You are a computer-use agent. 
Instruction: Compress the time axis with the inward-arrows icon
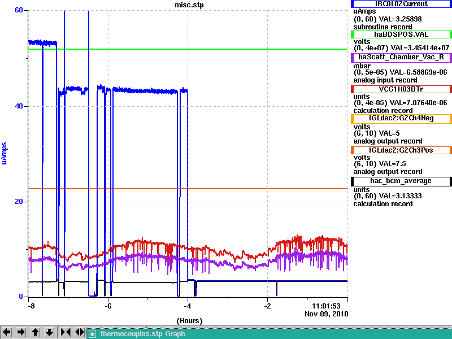pyautogui.click(x=66, y=332)
